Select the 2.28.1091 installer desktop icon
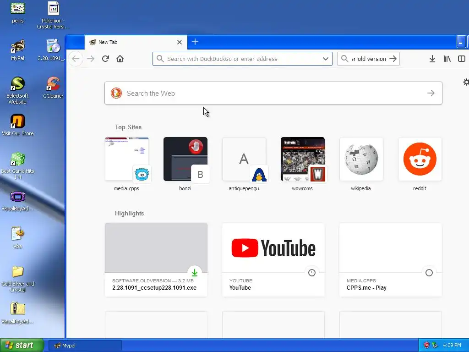Screen dimensions: 469x352 [51, 50]
